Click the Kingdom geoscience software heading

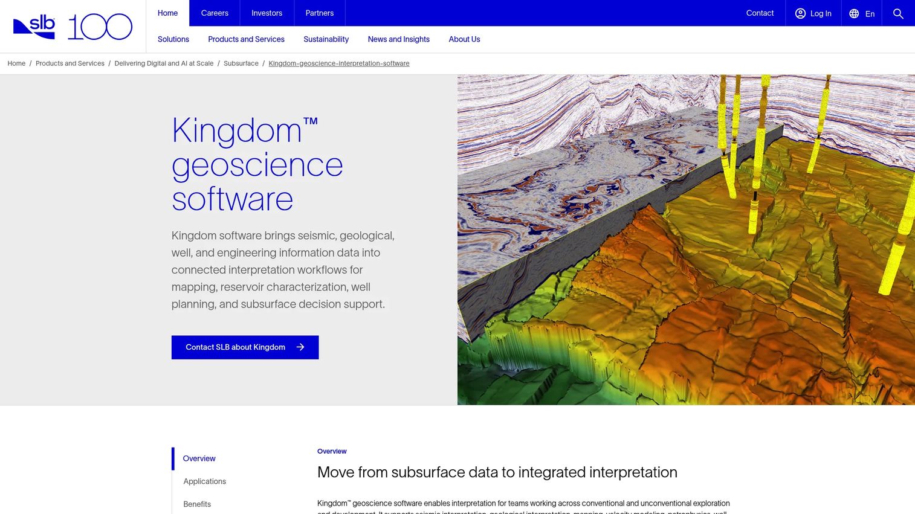click(x=257, y=164)
